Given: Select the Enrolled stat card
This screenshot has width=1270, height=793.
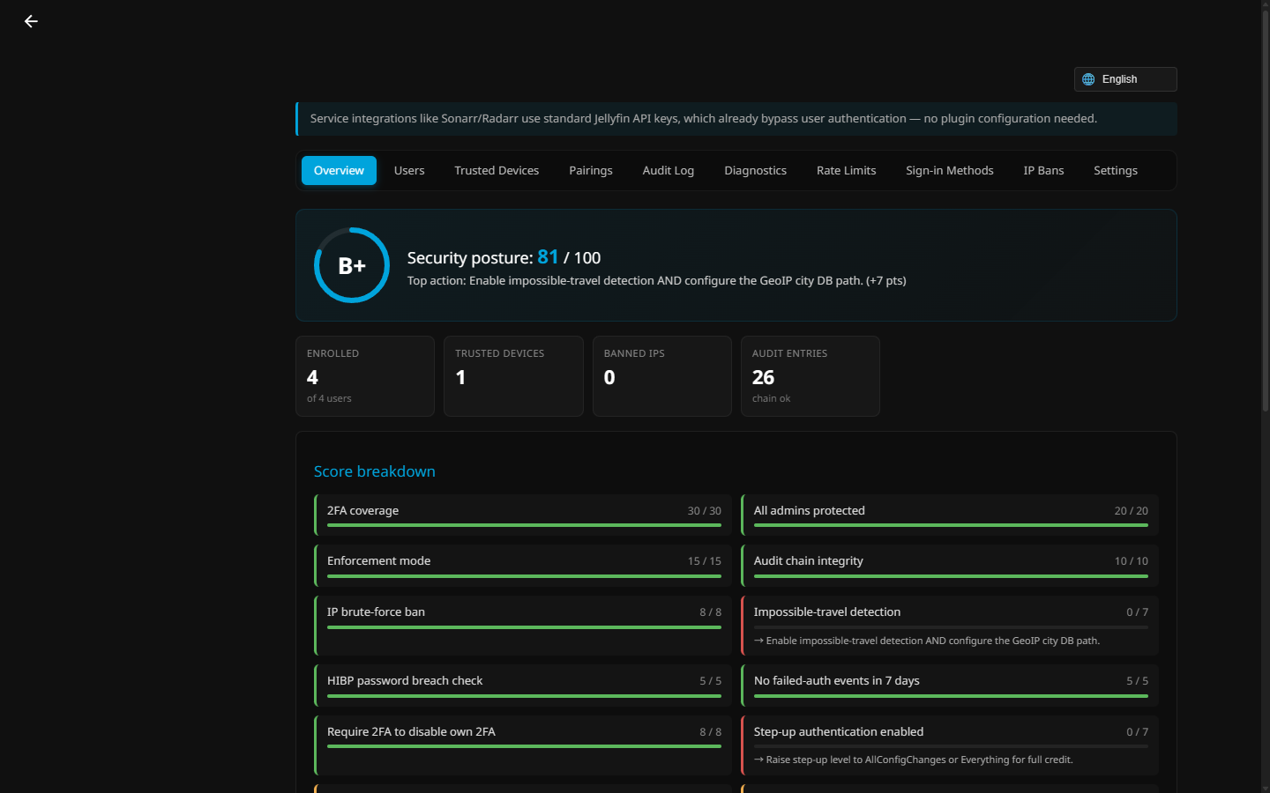Looking at the screenshot, I should (365, 376).
